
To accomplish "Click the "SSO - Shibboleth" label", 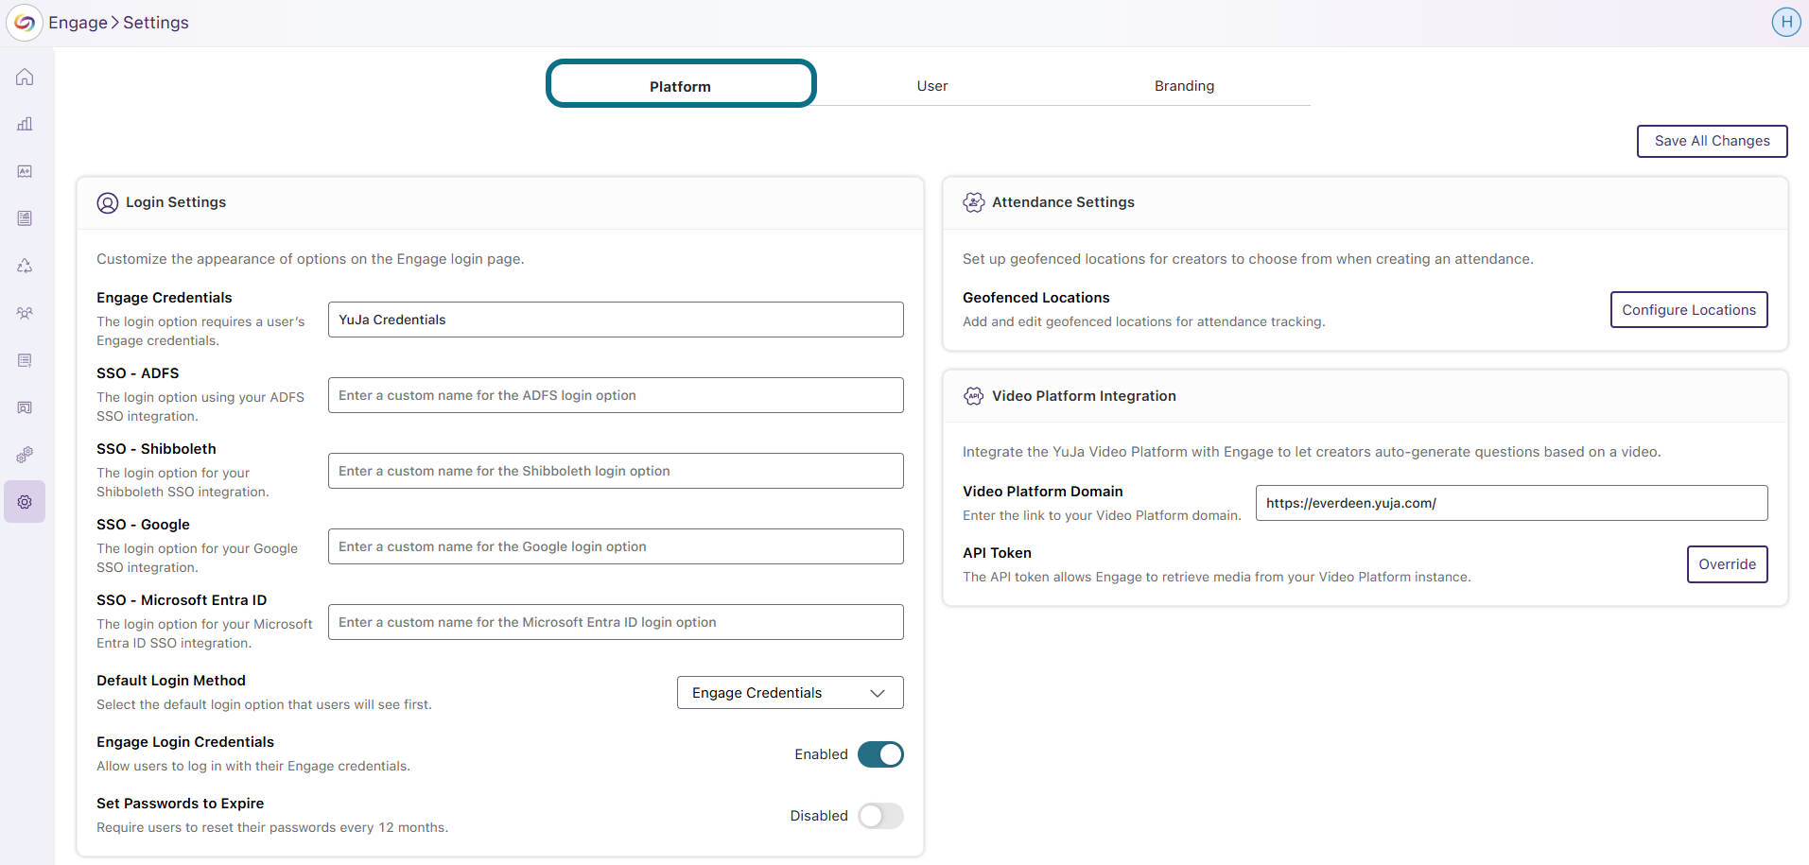I will [156, 449].
